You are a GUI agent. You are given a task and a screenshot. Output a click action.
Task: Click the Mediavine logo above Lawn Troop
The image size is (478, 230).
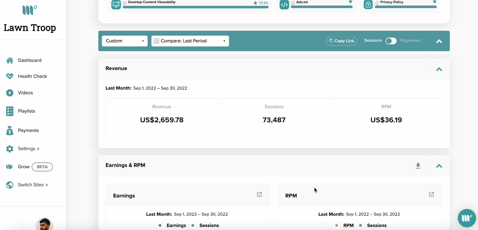click(x=29, y=10)
